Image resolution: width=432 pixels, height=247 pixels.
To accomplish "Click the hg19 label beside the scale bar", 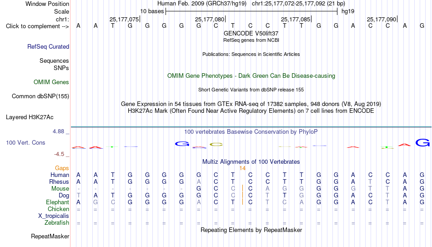I will click(348, 11).
